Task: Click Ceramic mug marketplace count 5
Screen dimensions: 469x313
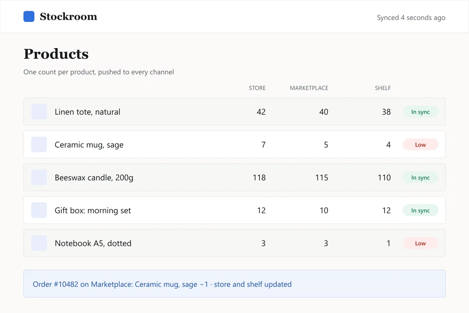Action: coord(326,145)
